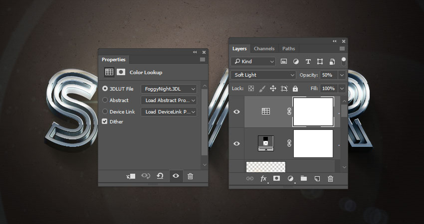Lock image pixels brush icon
This screenshot has width=424, height=224.
coord(262,89)
